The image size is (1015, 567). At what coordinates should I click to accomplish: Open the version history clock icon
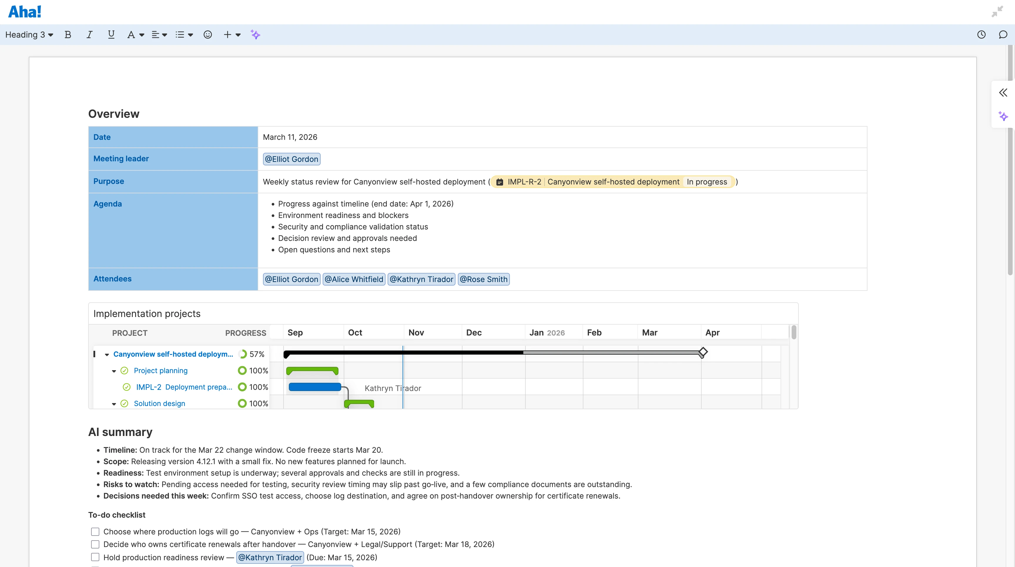(x=981, y=35)
